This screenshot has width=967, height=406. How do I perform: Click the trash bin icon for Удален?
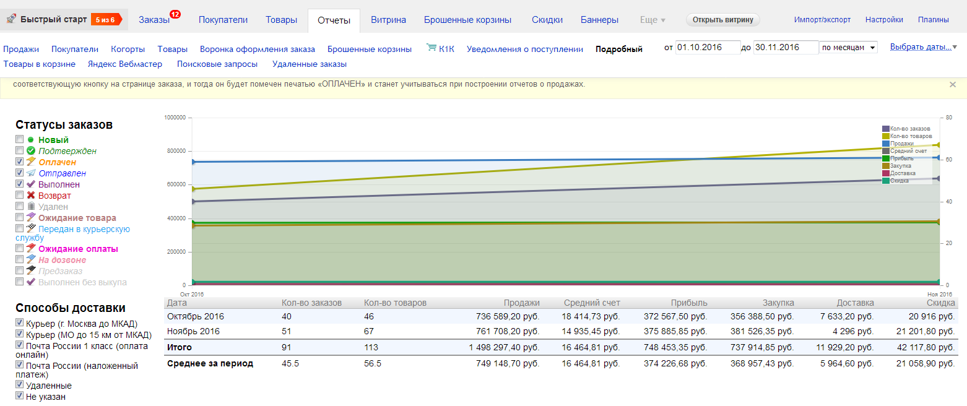(x=30, y=207)
